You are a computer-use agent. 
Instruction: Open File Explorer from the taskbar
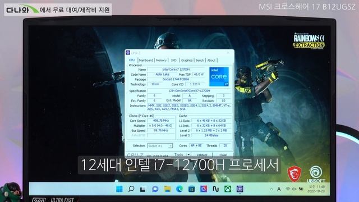click(x=167, y=189)
